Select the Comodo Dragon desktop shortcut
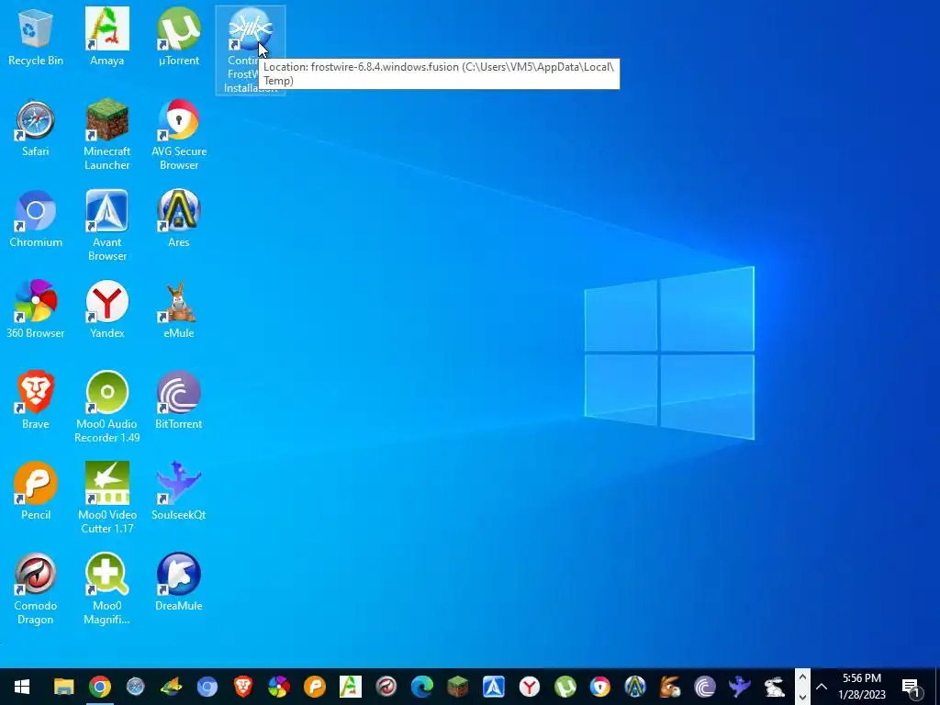 coord(36,589)
